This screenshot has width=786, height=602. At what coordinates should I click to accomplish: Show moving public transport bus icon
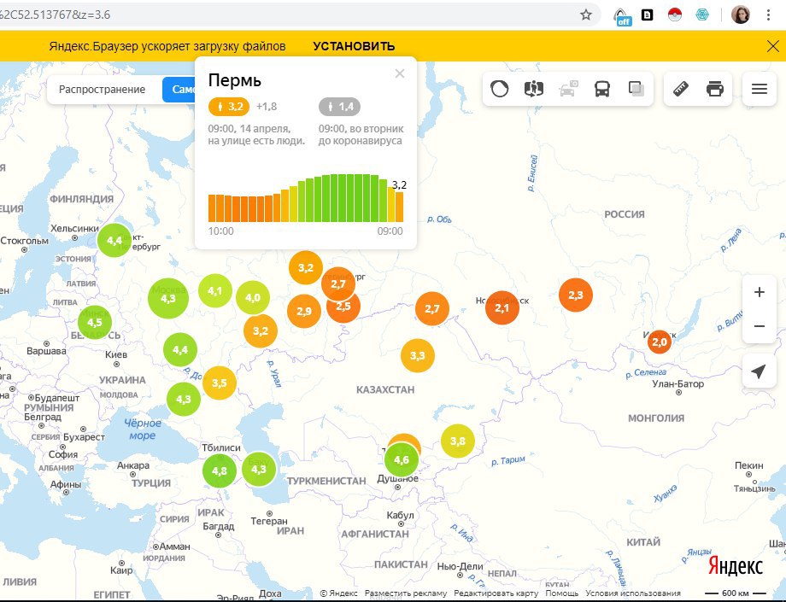[x=602, y=89]
